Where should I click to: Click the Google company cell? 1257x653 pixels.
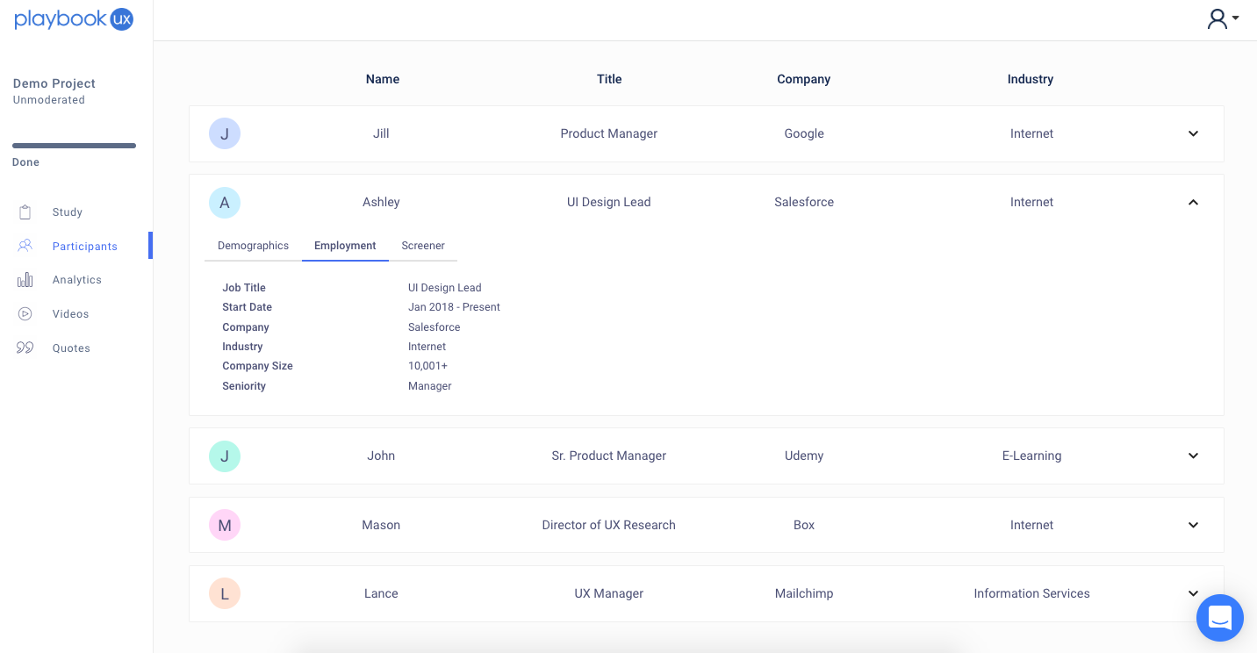tap(804, 133)
